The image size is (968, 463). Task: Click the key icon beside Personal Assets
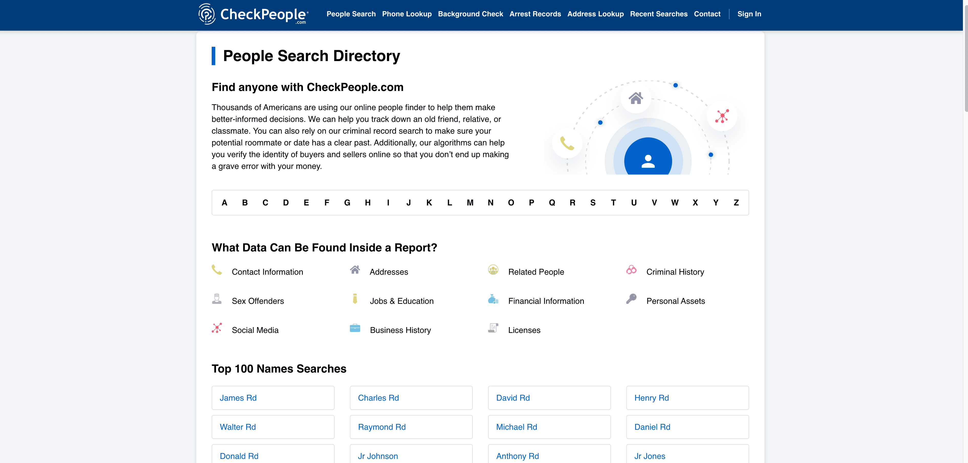coord(631,299)
